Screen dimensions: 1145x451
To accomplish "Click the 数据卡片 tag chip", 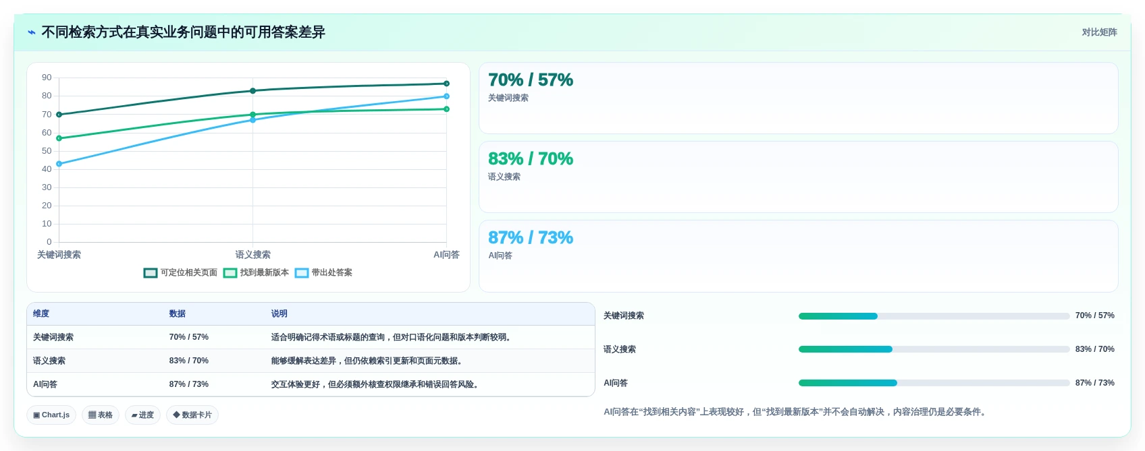I will click(x=192, y=415).
